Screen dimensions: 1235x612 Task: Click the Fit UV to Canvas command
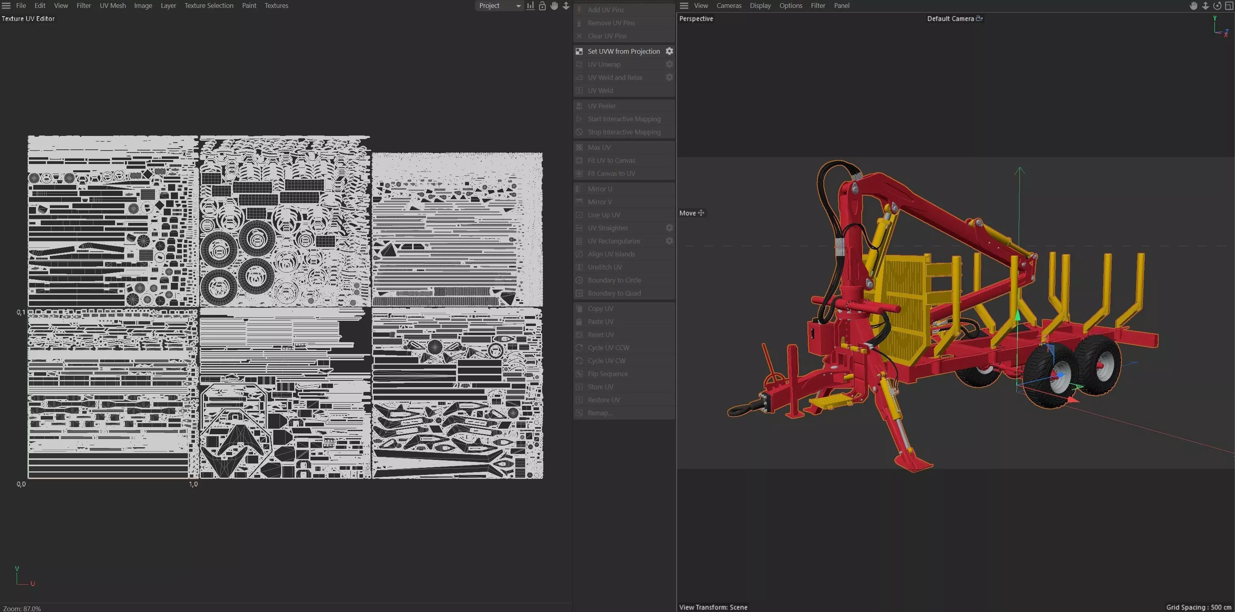(x=611, y=160)
